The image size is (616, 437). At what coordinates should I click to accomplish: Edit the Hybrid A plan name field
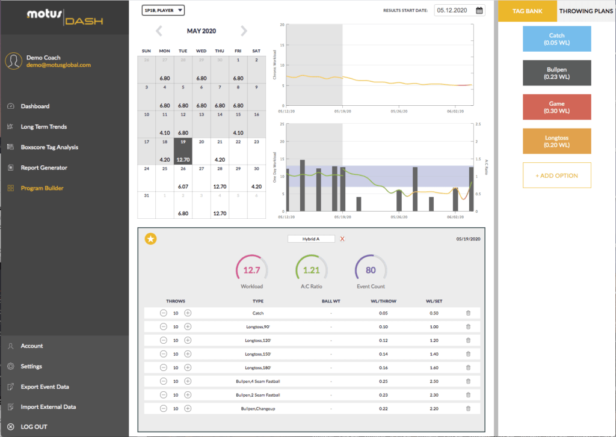pos(311,239)
